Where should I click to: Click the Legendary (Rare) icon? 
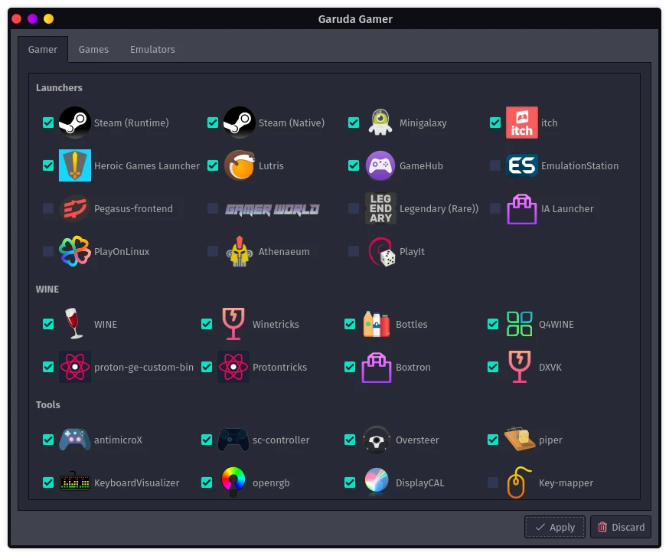coord(380,208)
